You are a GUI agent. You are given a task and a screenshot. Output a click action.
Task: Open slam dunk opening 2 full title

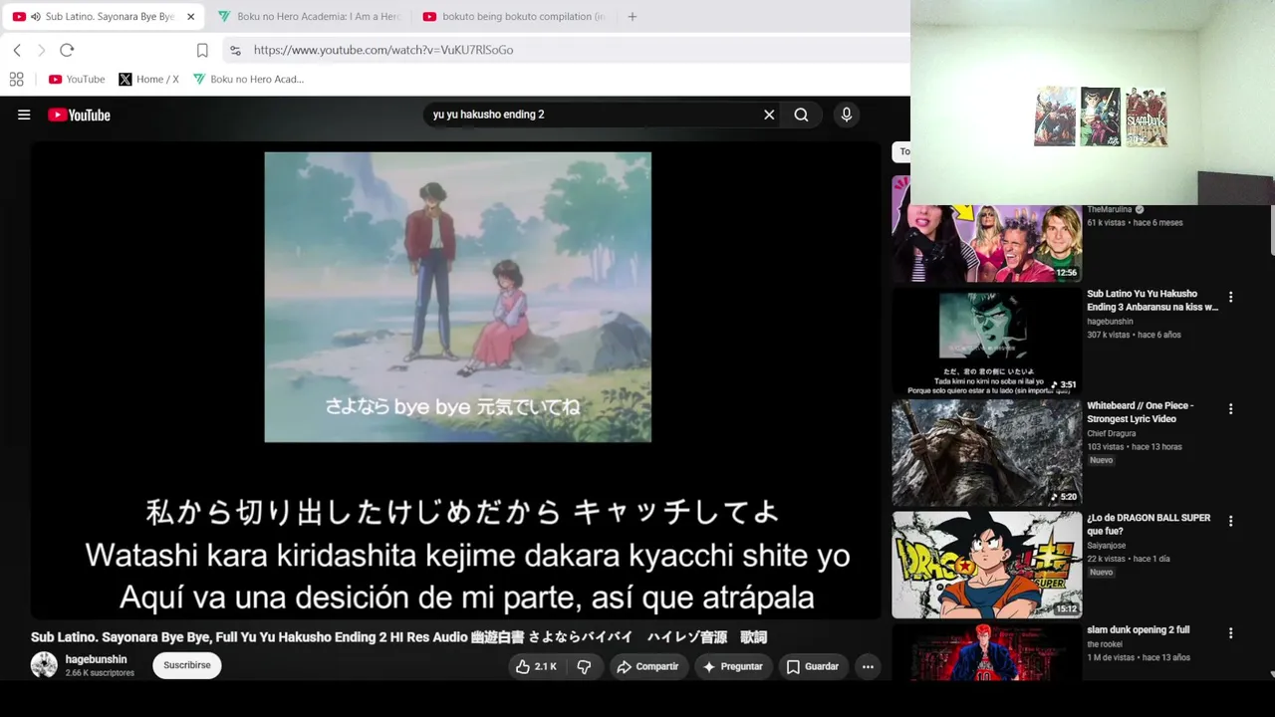(1139, 630)
